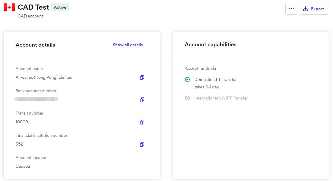This screenshot has width=333, height=181.
Task: Select the blurred bank account number
Action: 36,99
